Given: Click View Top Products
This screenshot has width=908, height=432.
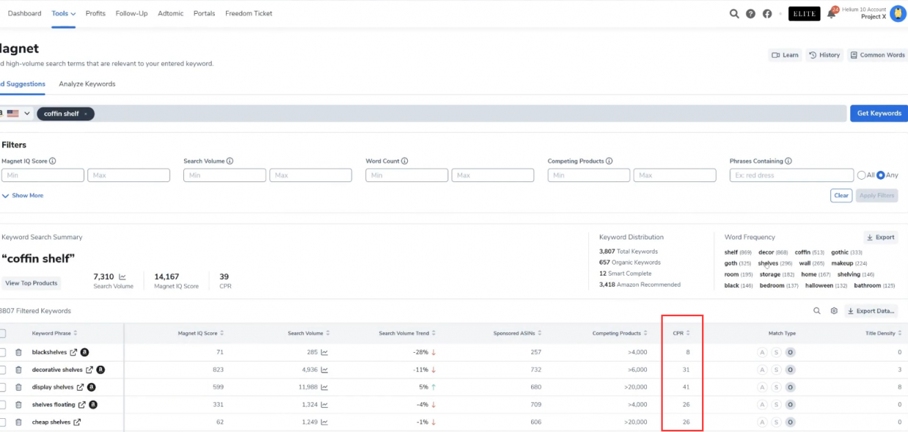Looking at the screenshot, I should pyautogui.click(x=31, y=283).
